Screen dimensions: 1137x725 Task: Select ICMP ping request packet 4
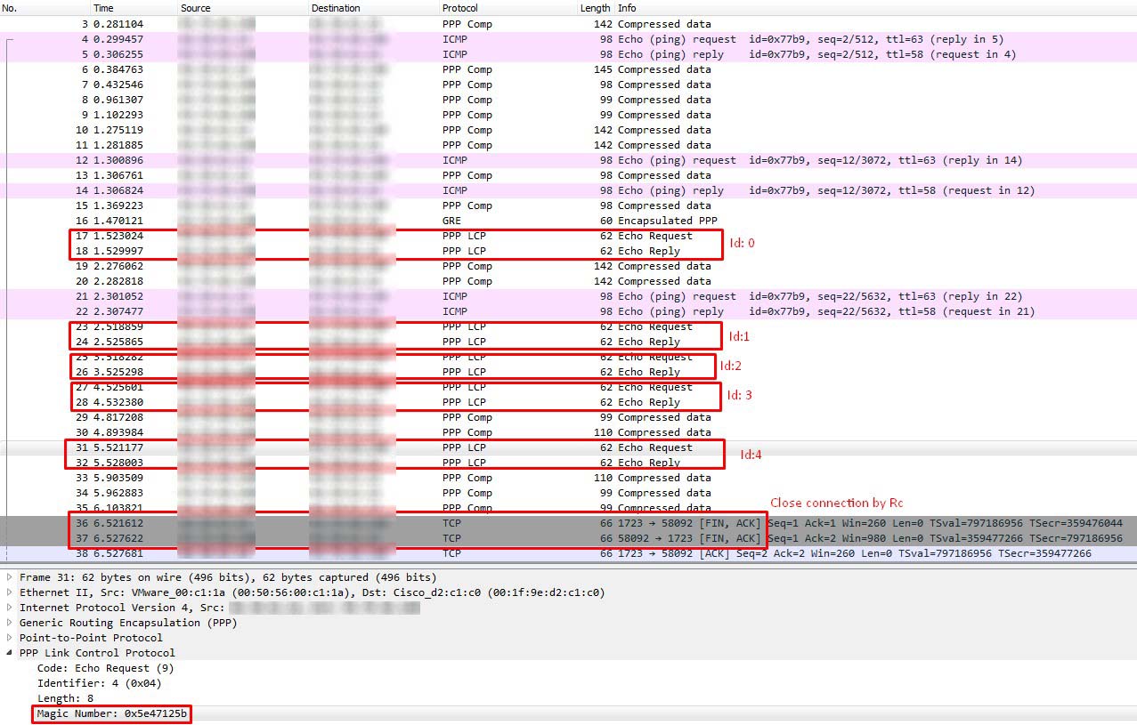(568, 39)
